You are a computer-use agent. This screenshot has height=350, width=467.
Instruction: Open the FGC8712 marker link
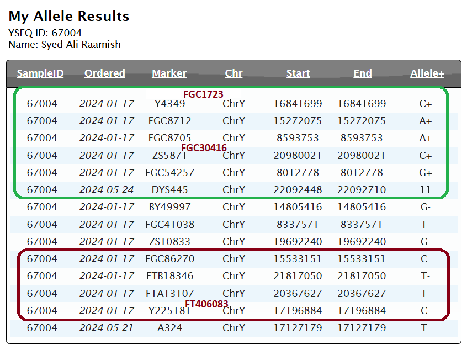pos(169,121)
